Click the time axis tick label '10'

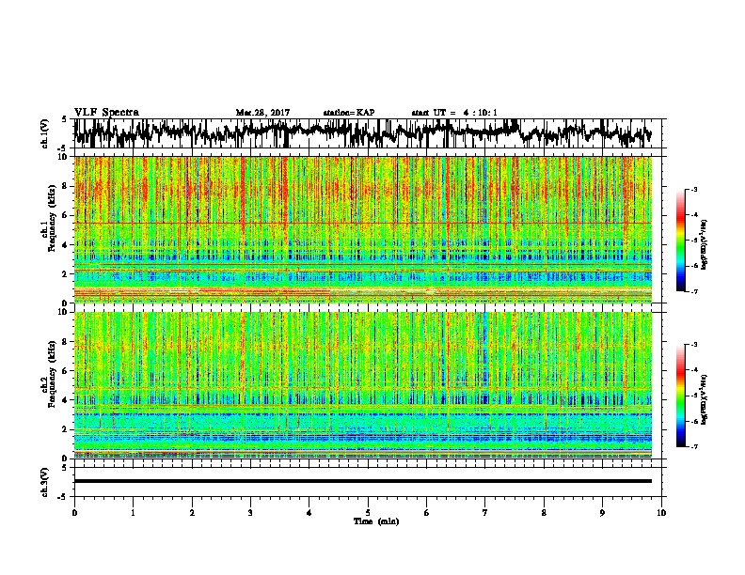click(x=661, y=513)
